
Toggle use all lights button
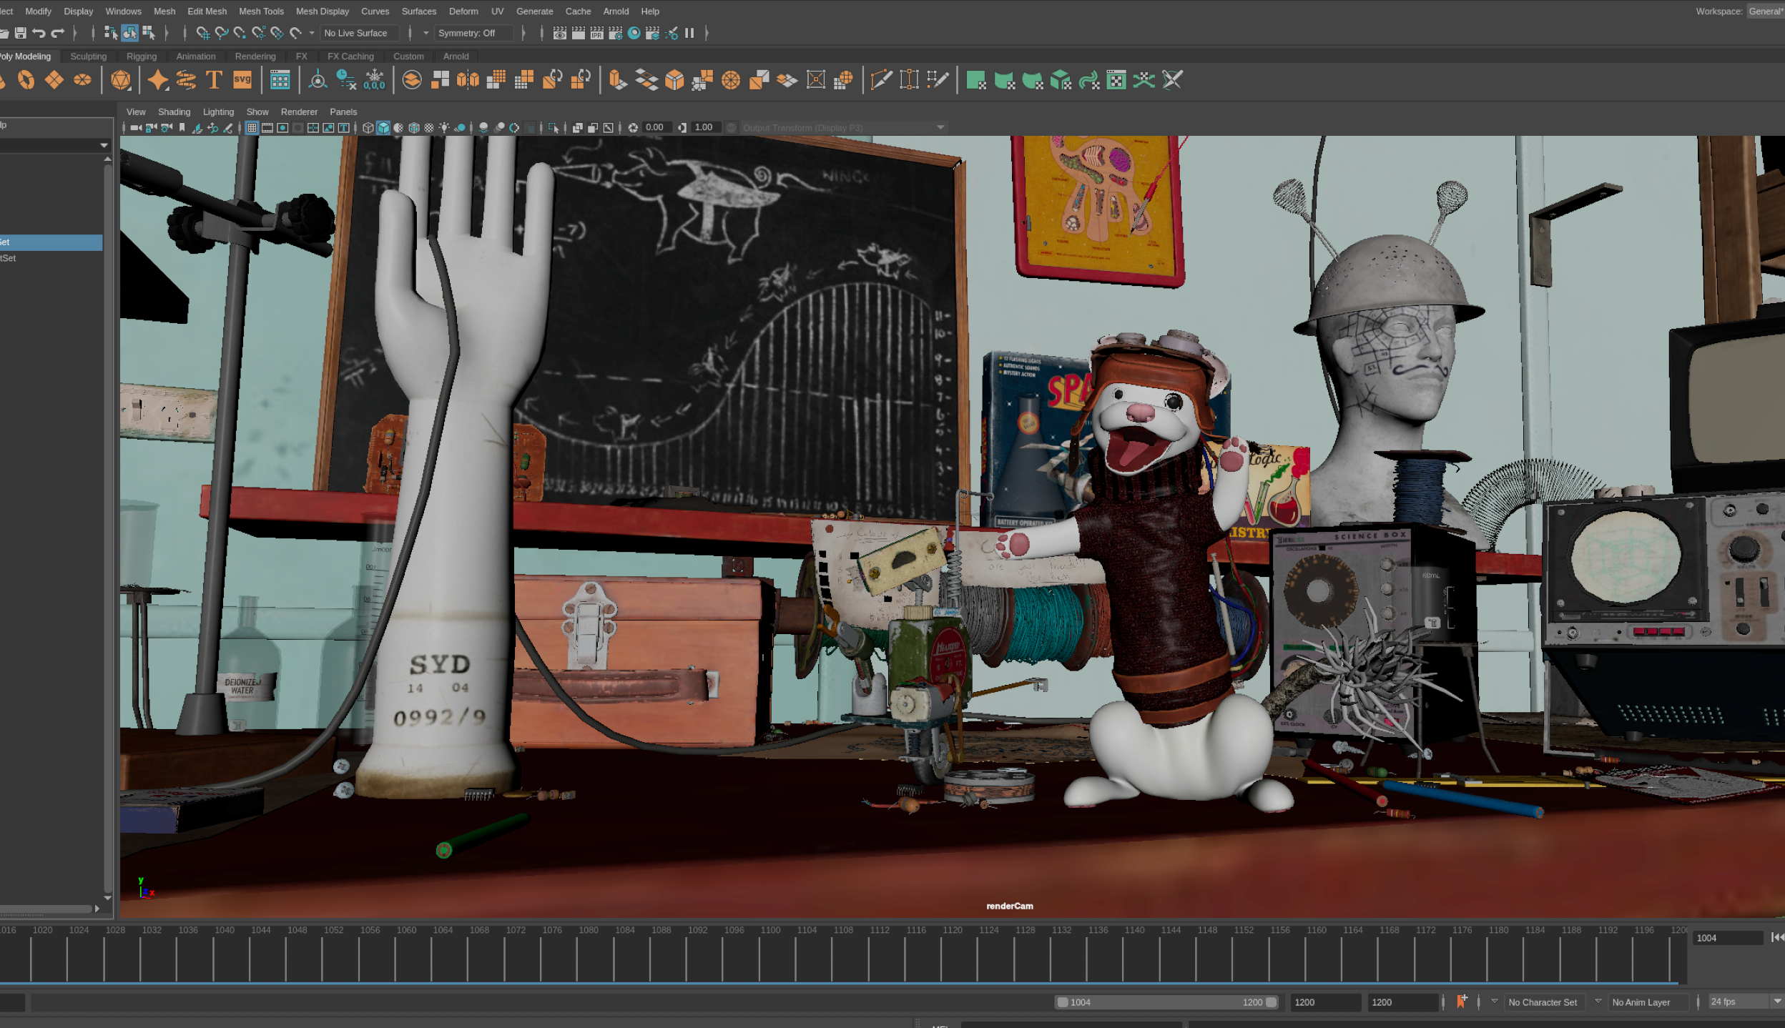(444, 128)
